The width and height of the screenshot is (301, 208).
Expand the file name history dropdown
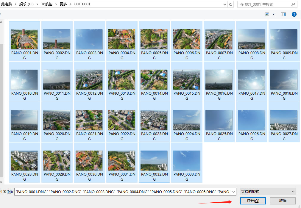pos(233,192)
